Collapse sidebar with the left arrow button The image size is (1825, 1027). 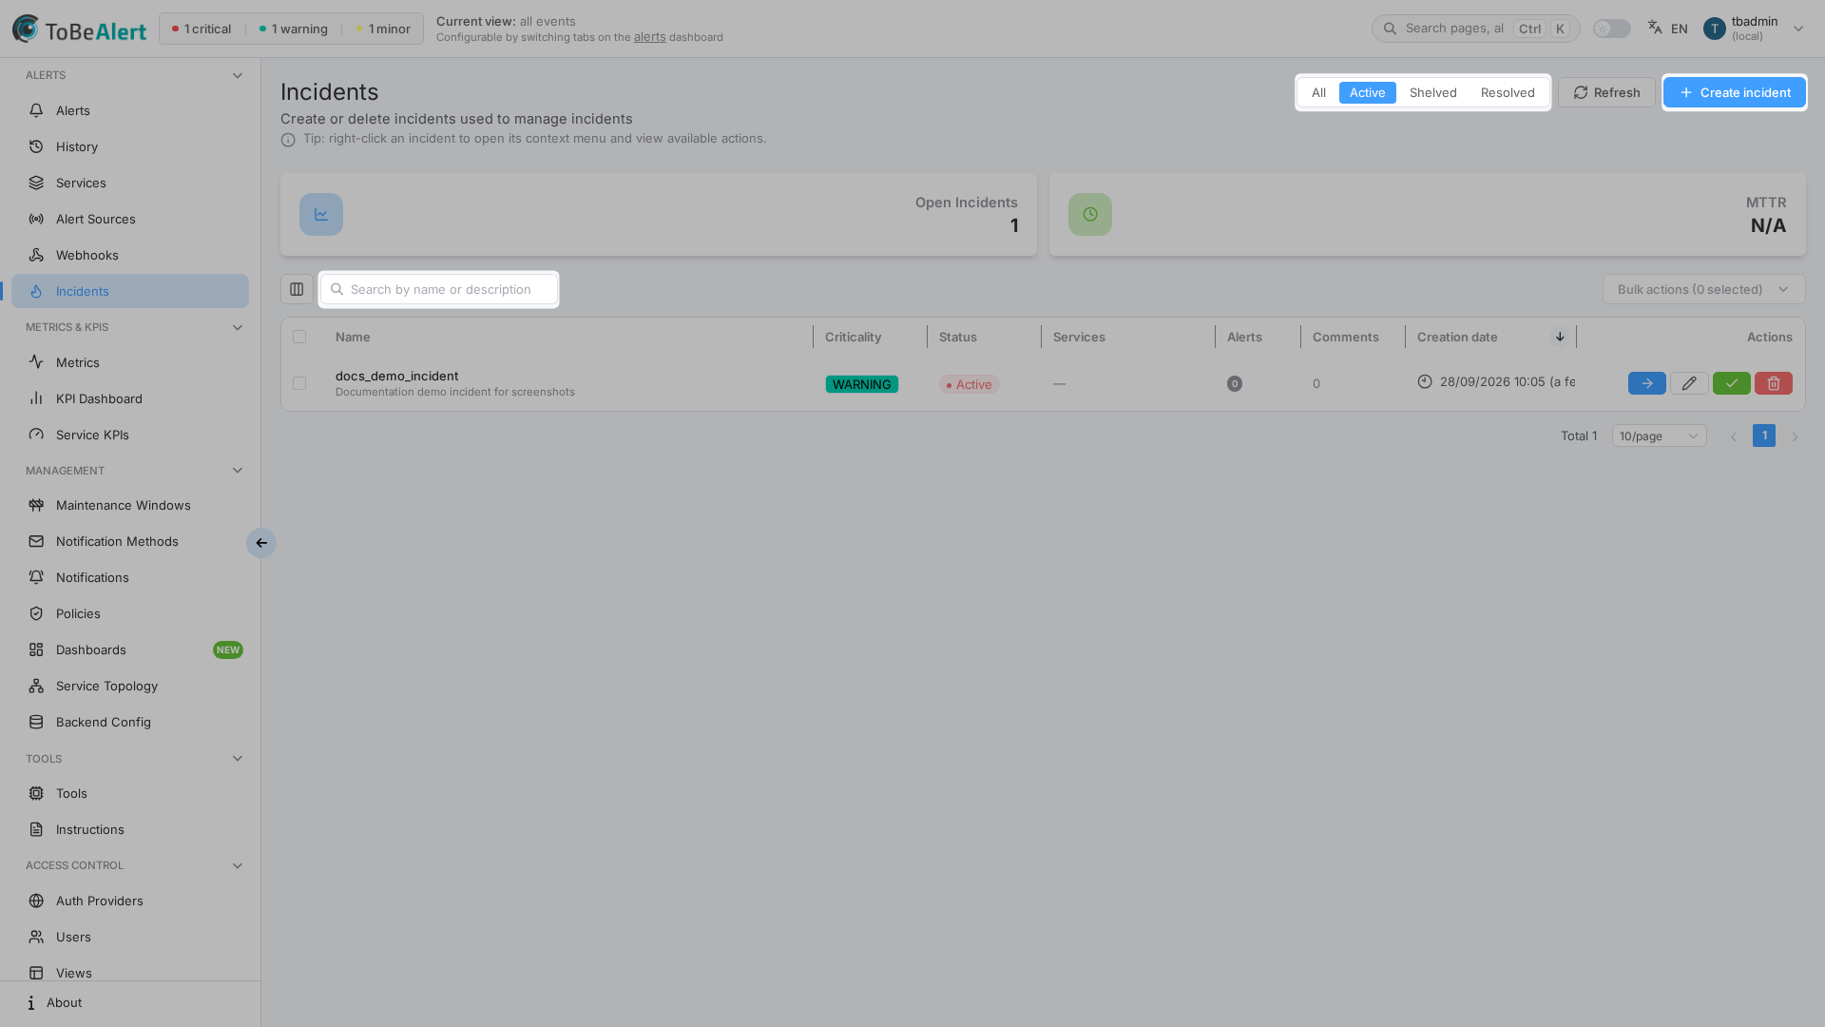pyautogui.click(x=261, y=543)
